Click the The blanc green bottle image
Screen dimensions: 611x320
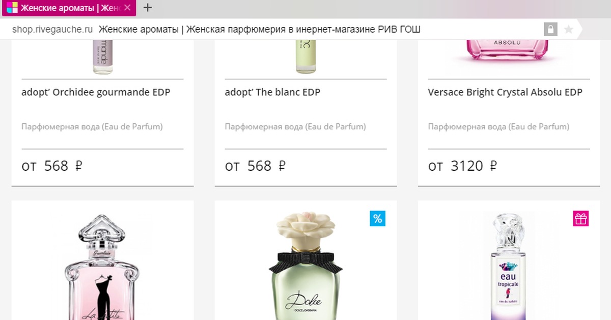305,57
